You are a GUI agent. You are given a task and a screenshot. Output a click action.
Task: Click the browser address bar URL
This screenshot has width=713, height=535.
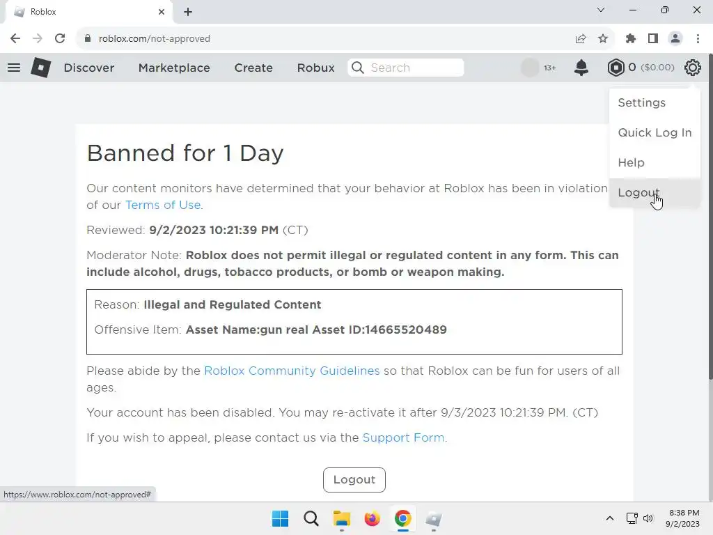tap(154, 39)
